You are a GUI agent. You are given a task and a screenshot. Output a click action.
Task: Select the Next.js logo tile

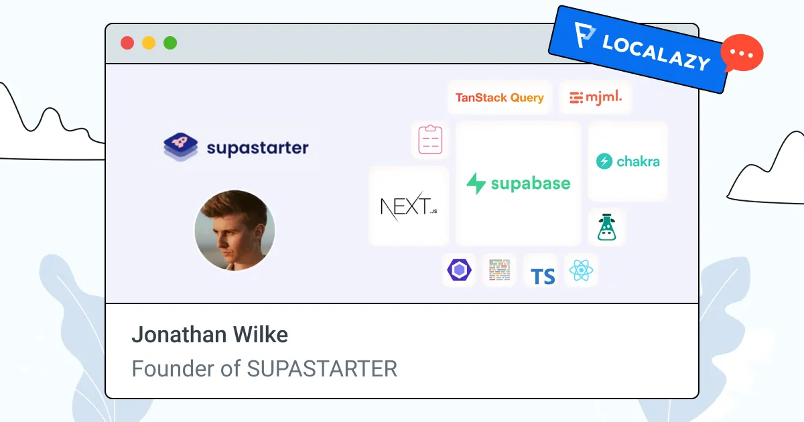409,206
